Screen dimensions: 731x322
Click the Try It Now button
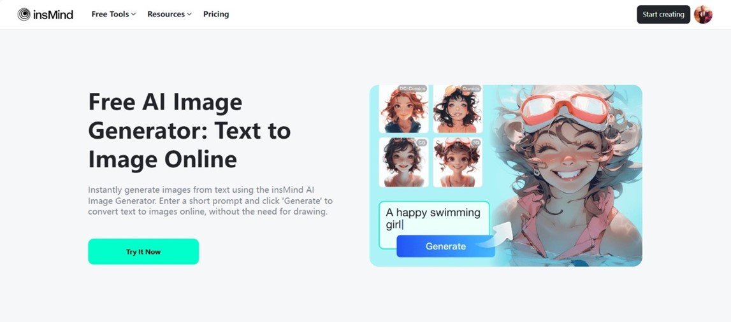143,252
